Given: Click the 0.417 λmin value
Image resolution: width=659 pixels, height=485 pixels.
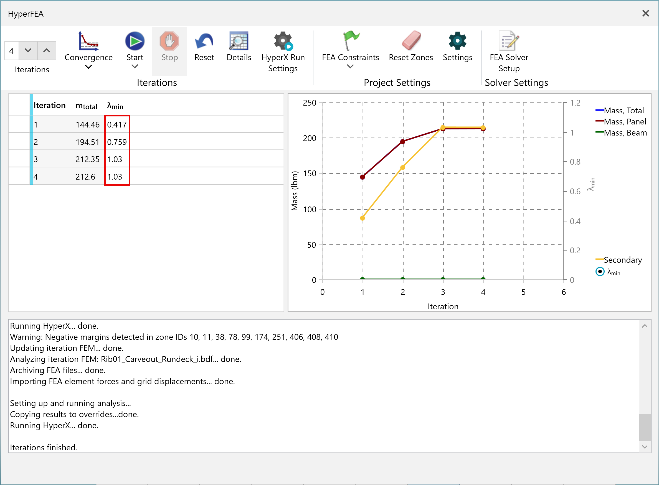Looking at the screenshot, I should pyautogui.click(x=117, y=124).
